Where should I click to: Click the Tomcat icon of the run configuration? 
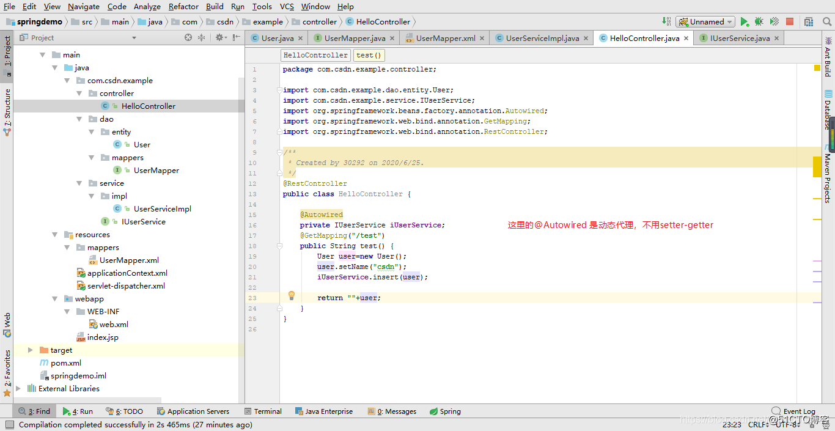coord(683,21)
